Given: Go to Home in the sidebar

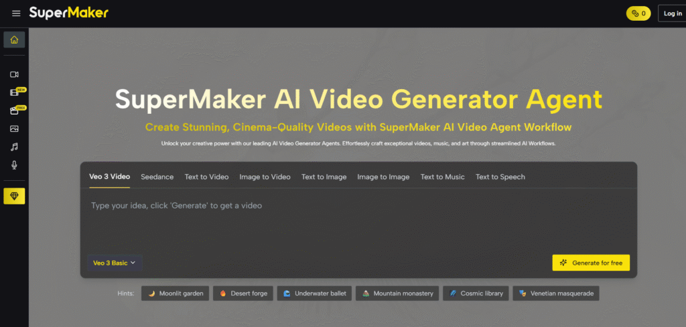Looking at the screenshot, I should pos(14,40).
